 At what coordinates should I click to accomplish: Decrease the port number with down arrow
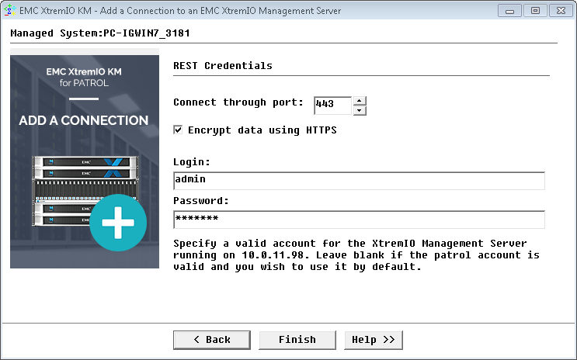click(360, 111)
